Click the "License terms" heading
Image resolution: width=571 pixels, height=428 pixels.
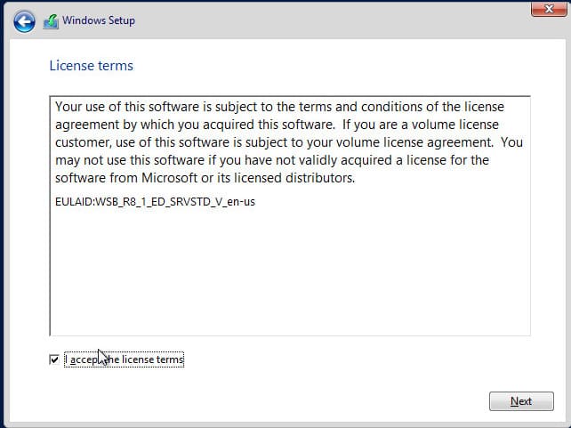[91, 66]
